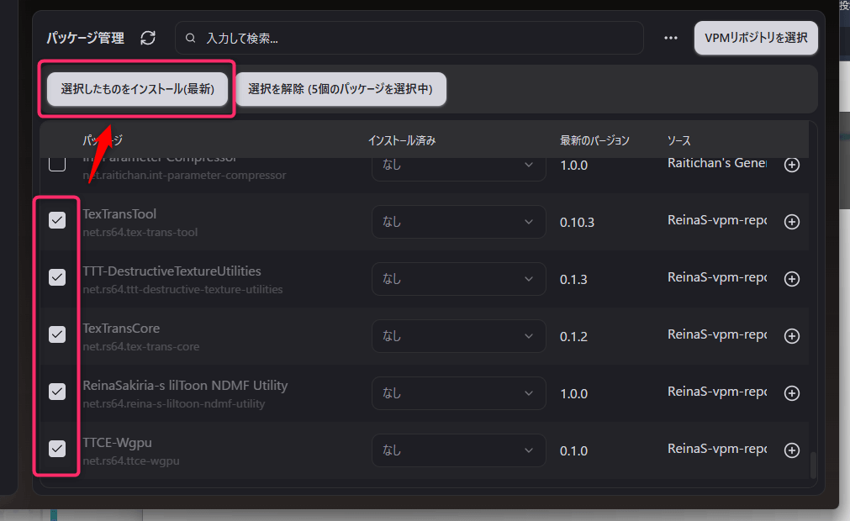Viewport: 850px width, 521px height.
Task: Open the version dropdown for TexTransCore
Action: (458, 336)
